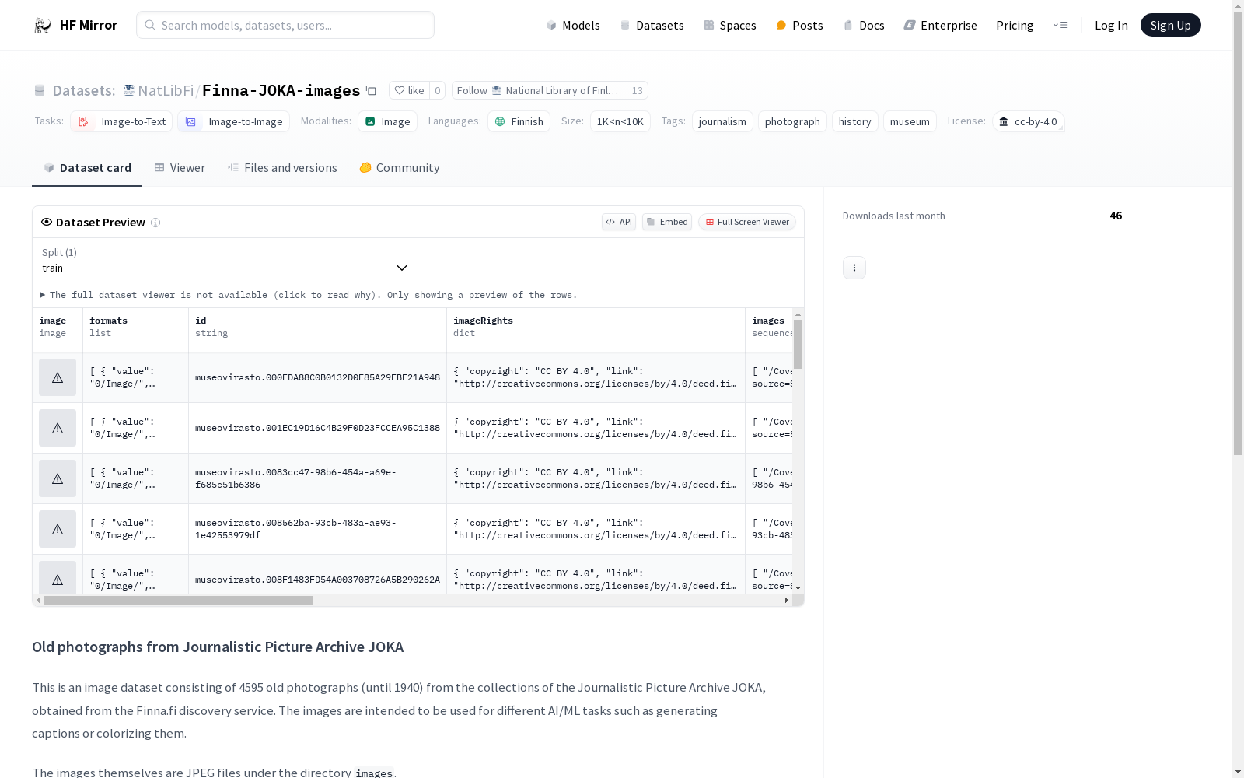Click the Image modality tag
Viewport: 1244px width, 778px height.
click(x=387, y=121)
